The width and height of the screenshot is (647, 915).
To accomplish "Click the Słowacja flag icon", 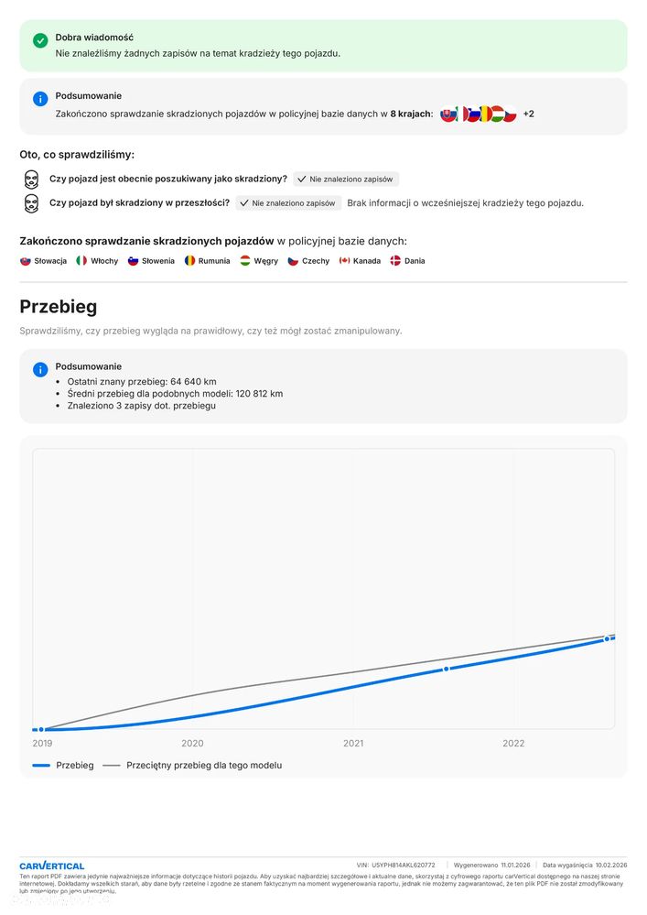I will pos(26,261).
